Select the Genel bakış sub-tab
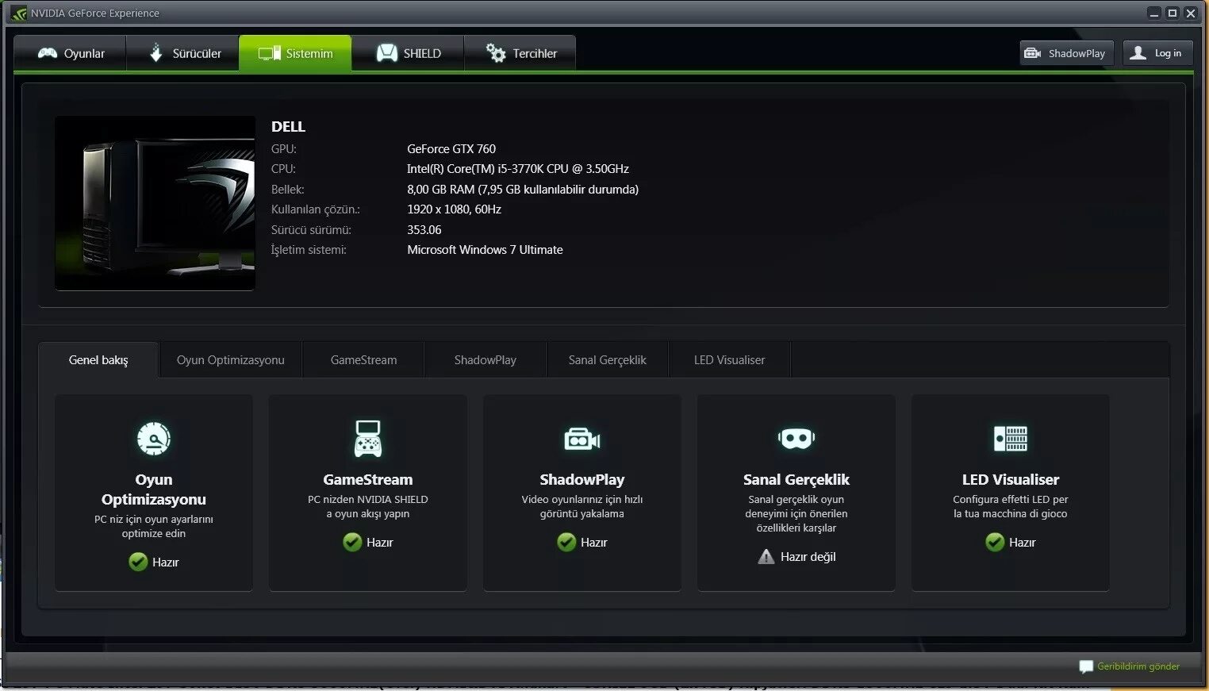The image size is (1209, 691). 98,360
